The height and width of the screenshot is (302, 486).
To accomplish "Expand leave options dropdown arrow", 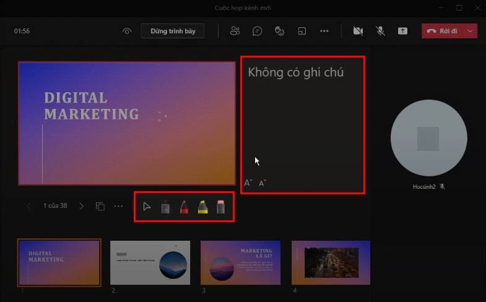I will (x=470, y=31).
